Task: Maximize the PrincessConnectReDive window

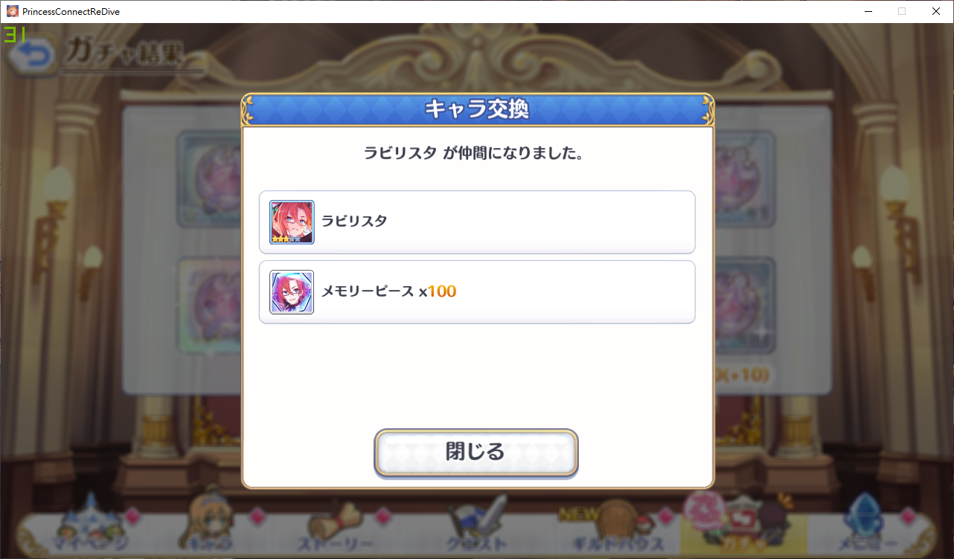Action: (x=902, y=11)
